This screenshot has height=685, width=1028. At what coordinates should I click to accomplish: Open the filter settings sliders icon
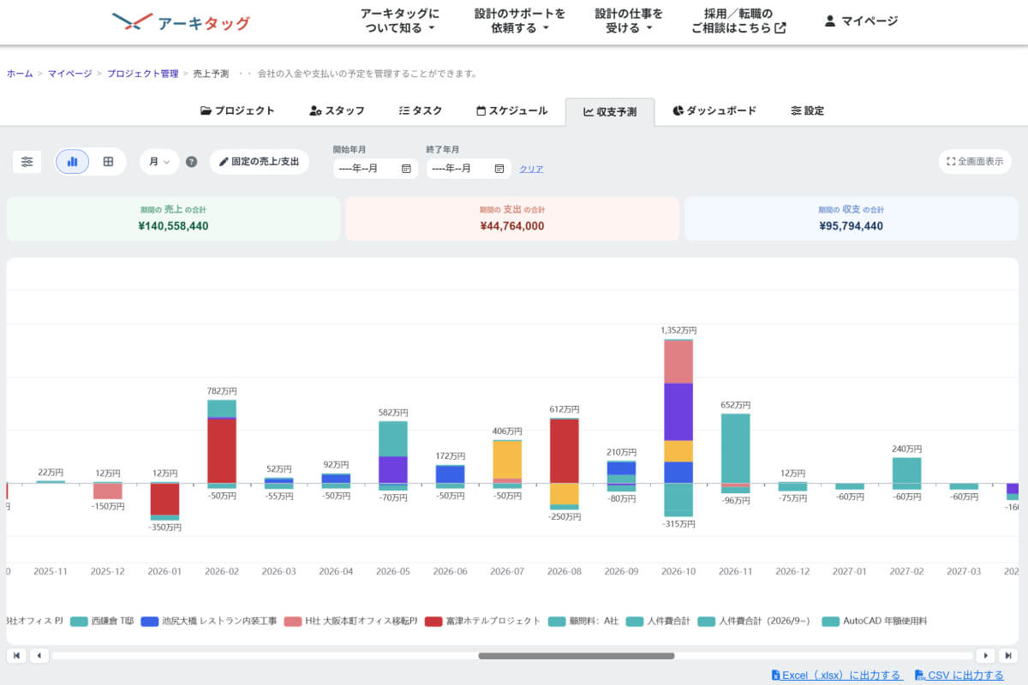27,162
